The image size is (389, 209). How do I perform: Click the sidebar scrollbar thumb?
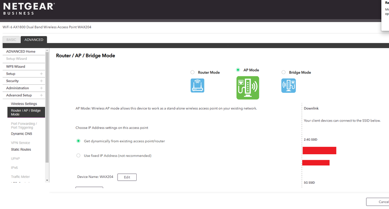click(47, 107)
